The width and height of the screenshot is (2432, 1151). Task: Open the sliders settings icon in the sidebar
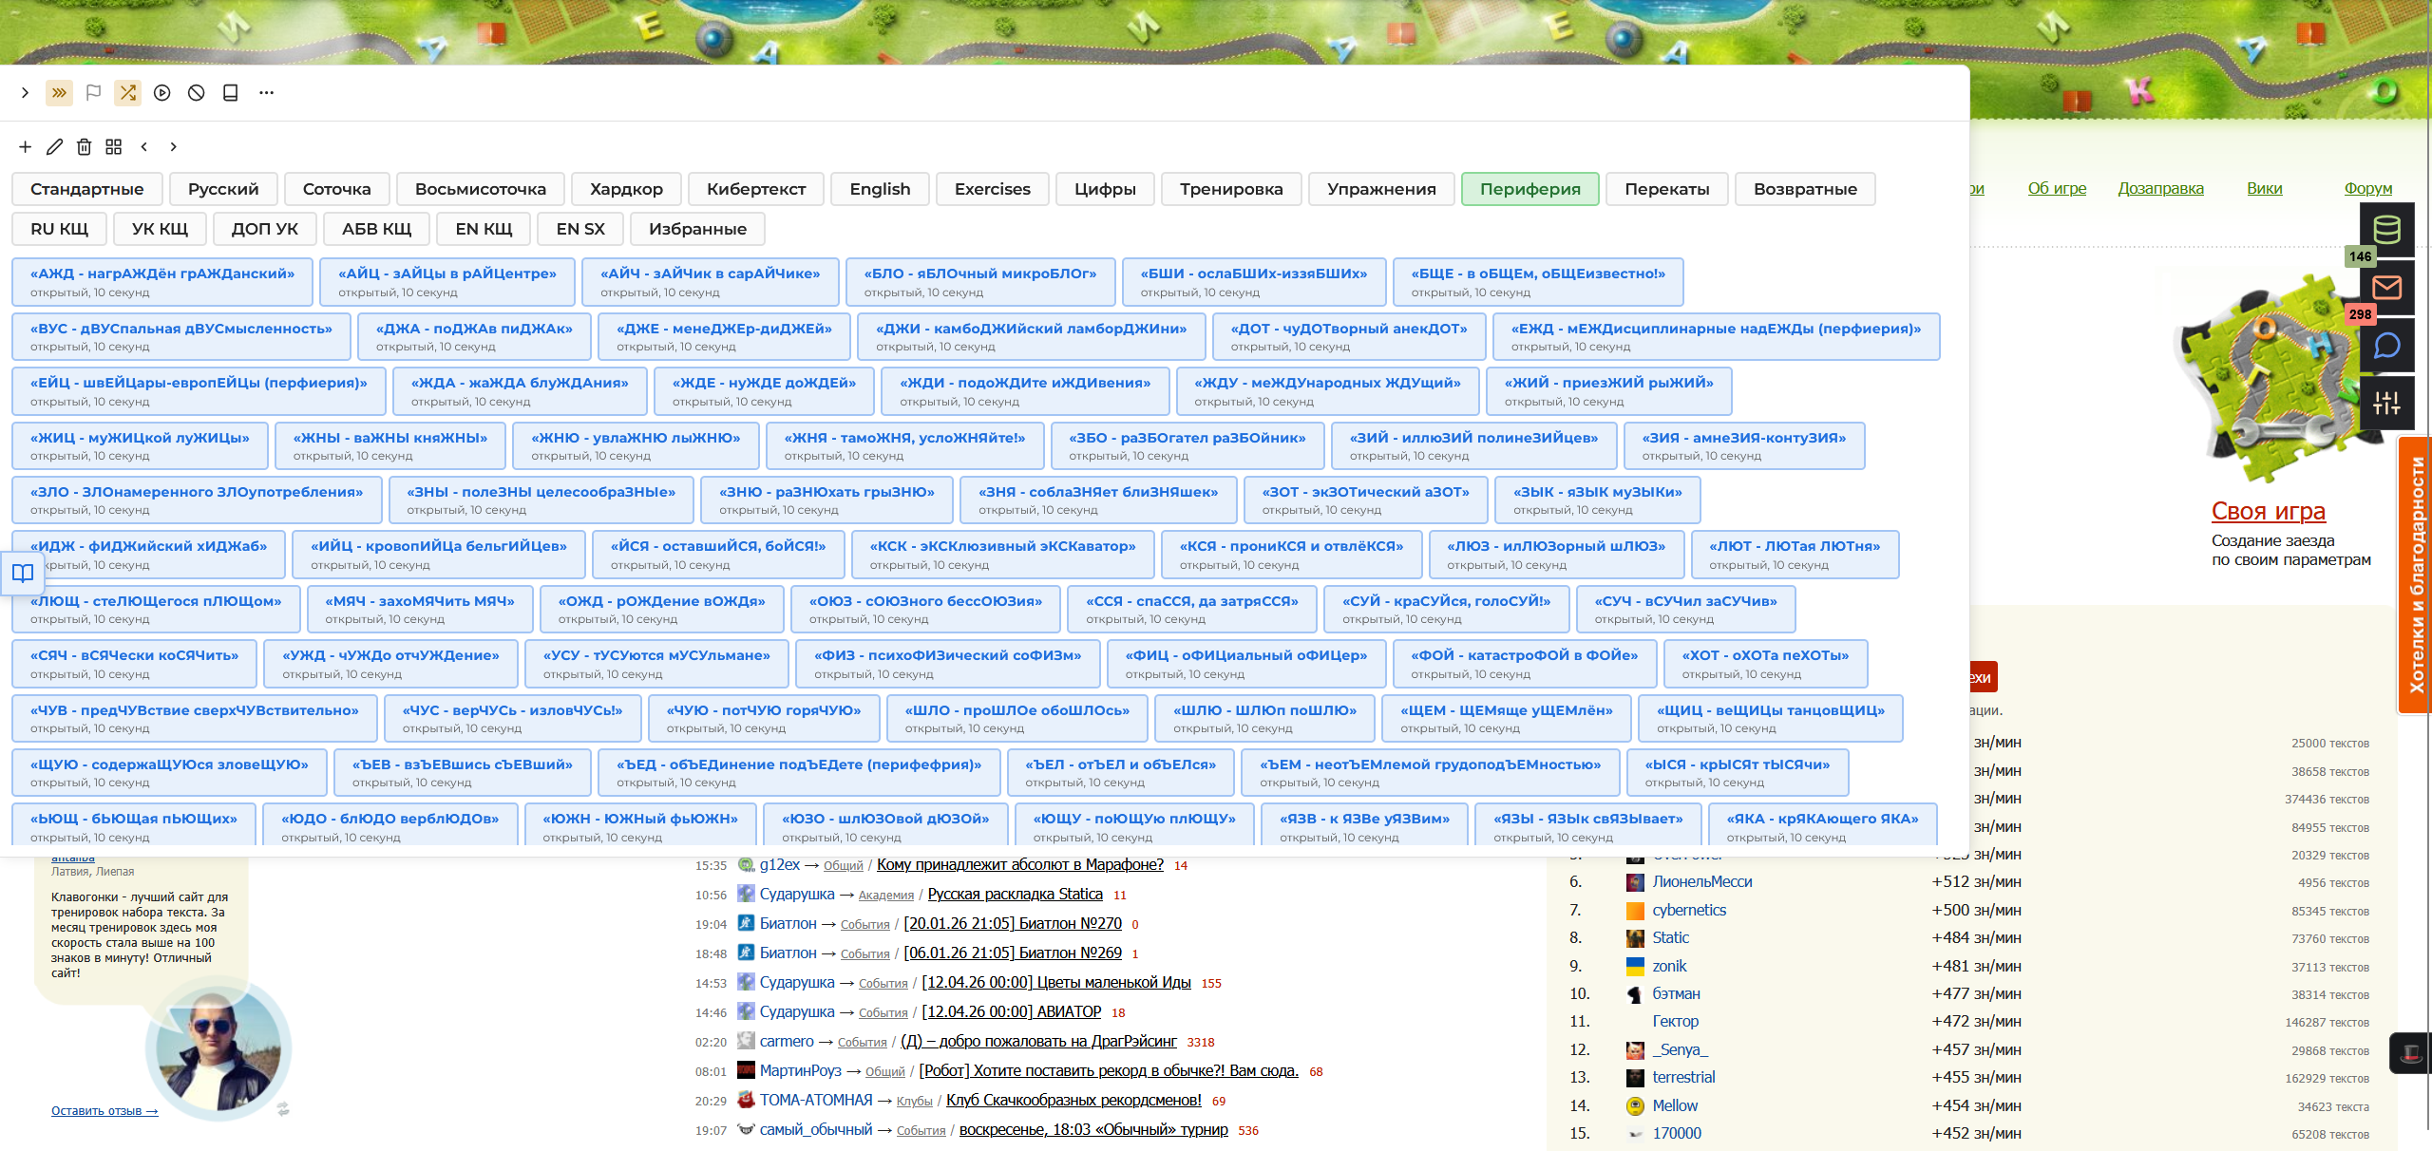pos(2386,403)
